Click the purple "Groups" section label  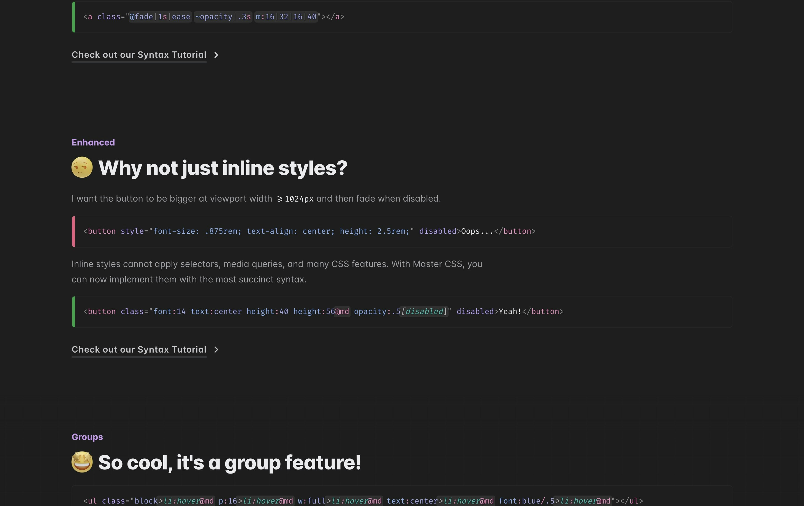tap(87, 437)
